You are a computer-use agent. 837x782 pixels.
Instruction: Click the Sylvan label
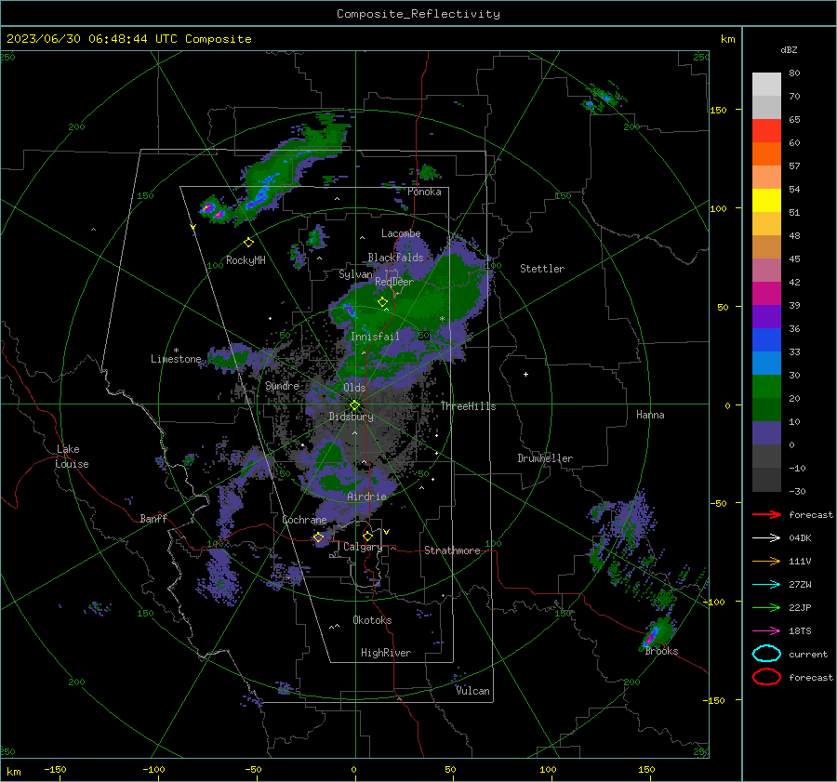pos(355,274)
